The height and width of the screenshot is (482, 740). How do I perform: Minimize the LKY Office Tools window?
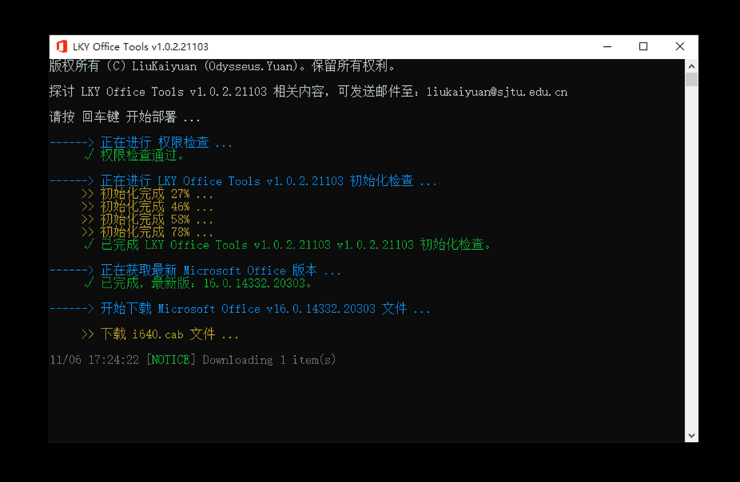(607, 47)
